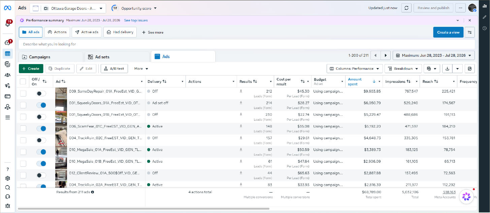The image size is (490, 213).
Task: Select the Had delivery view
Action: point(120,32)
